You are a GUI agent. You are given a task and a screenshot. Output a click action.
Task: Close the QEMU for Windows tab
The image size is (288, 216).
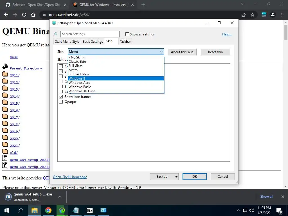coord(133,5)
